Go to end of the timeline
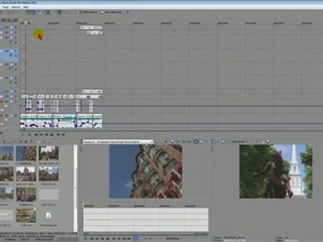The image size is (323, 242). 63,134
